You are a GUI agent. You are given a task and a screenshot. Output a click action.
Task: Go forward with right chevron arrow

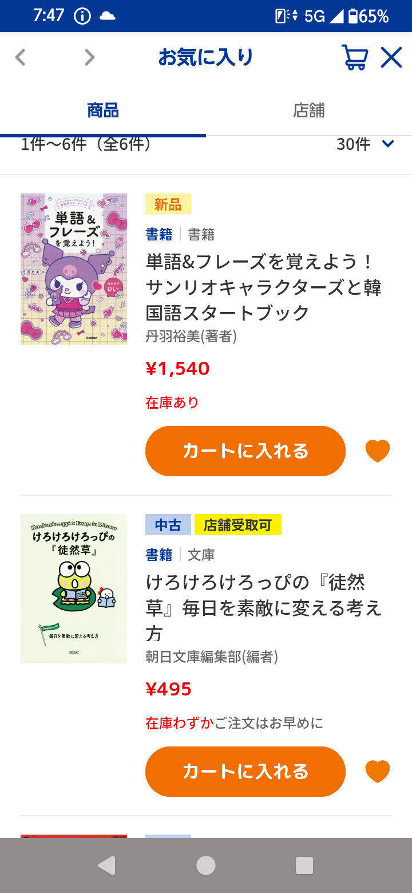[x=89, y=57]
